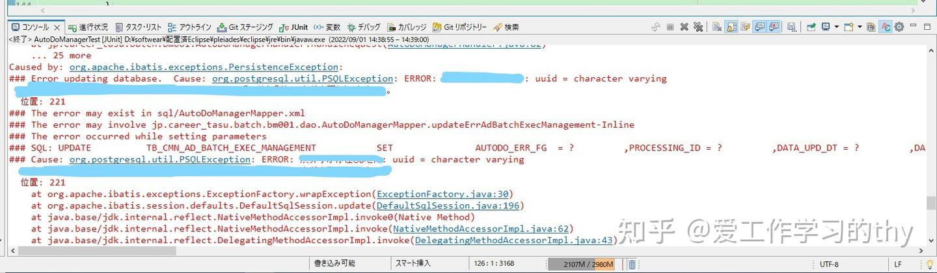
Task: Click the line mentioning sql/AutoDoManagerMapper.xml
Action: (x=157, y=113)
